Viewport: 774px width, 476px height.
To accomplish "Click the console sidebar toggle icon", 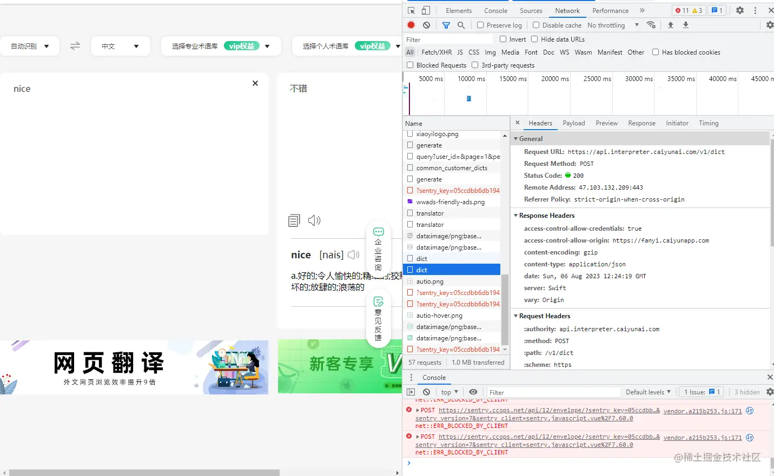I will click(x=411, y=392).
